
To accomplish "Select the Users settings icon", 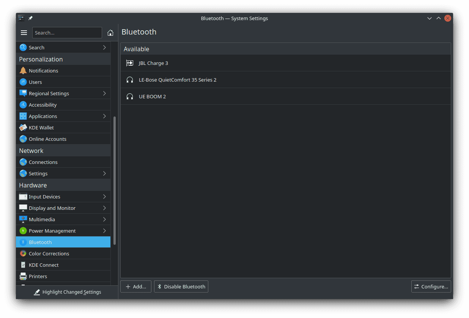I will point(23,82).
